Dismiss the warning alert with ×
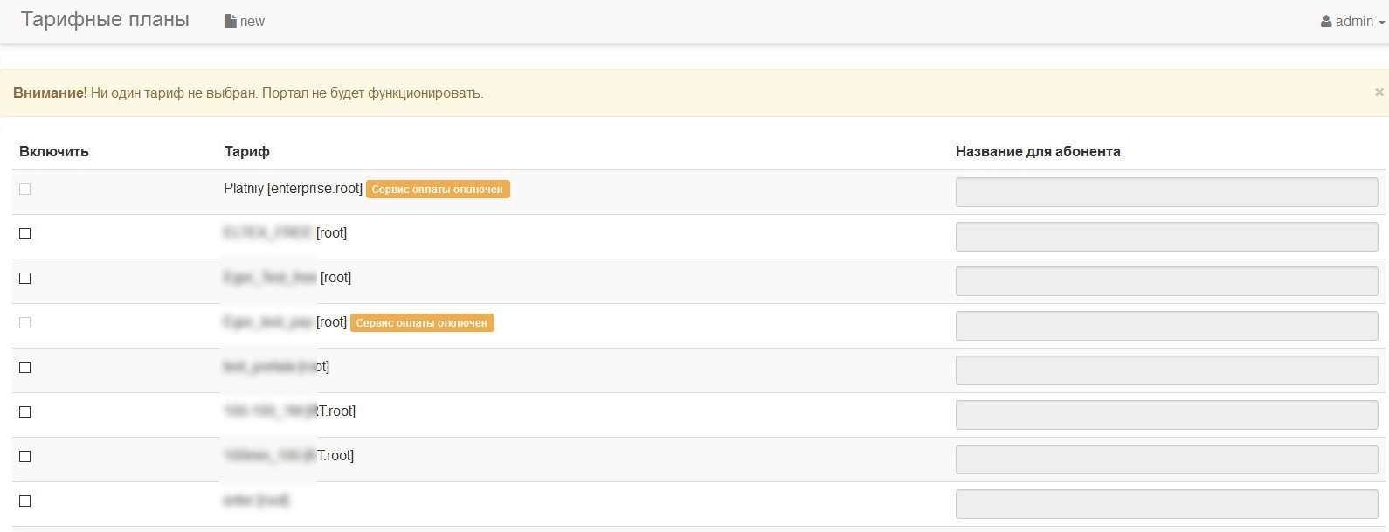This screenshot has width=1389, height=532. (x=1379, y=93)
